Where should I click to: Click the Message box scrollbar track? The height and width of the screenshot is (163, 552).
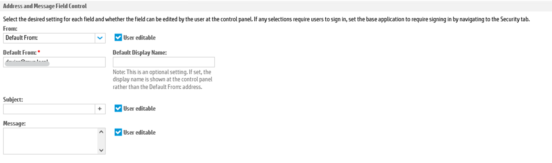click(x=101, y=141)
